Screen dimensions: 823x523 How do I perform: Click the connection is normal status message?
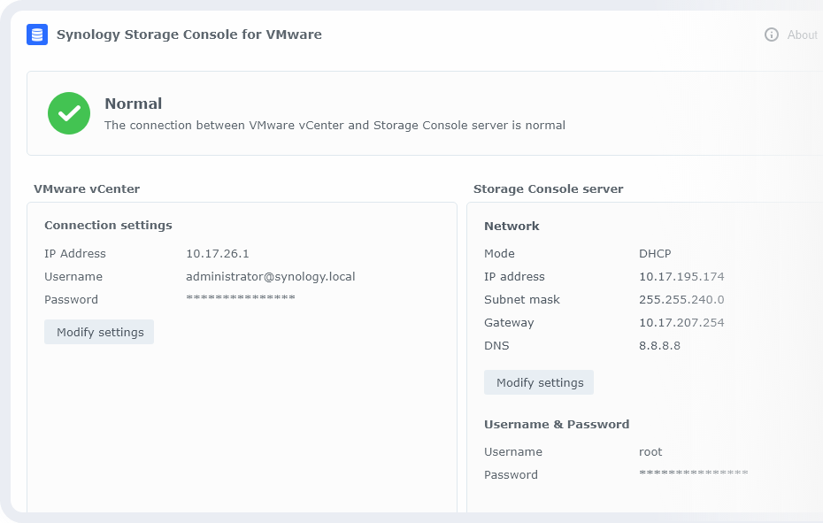[335, 125]
